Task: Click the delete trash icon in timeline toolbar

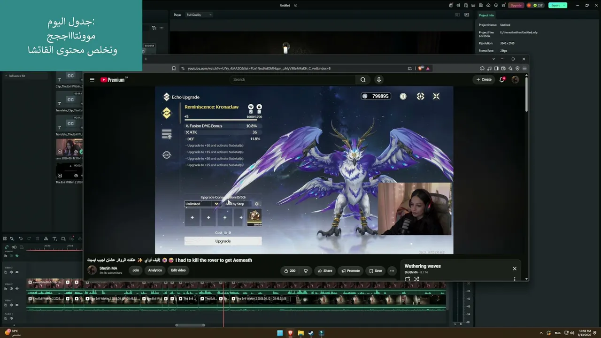Action: [x=38, y=239]
